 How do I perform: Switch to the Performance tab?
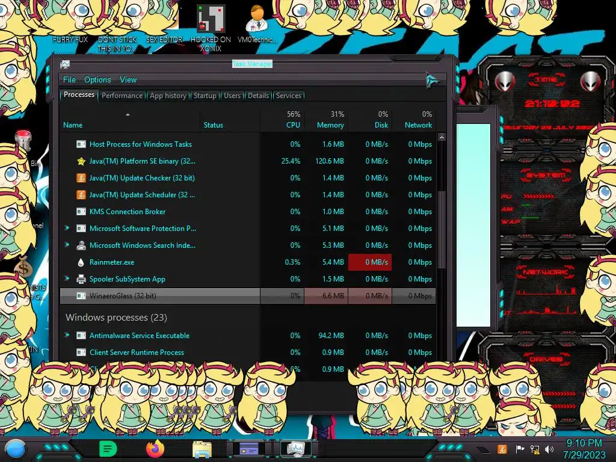[x=122, y=96]
